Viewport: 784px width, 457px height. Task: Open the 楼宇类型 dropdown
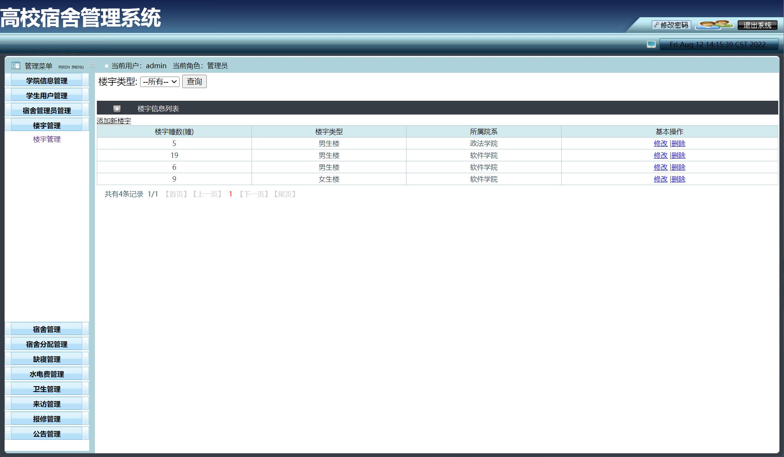160,82
